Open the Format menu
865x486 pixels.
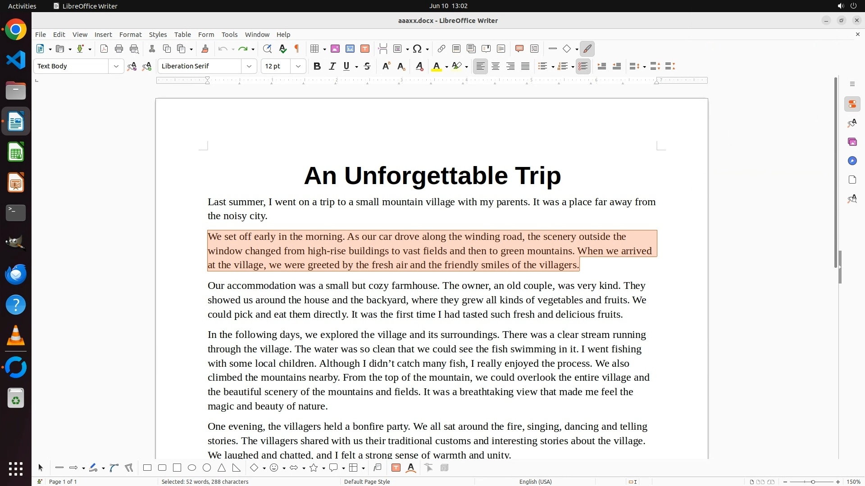pos(130,35)
